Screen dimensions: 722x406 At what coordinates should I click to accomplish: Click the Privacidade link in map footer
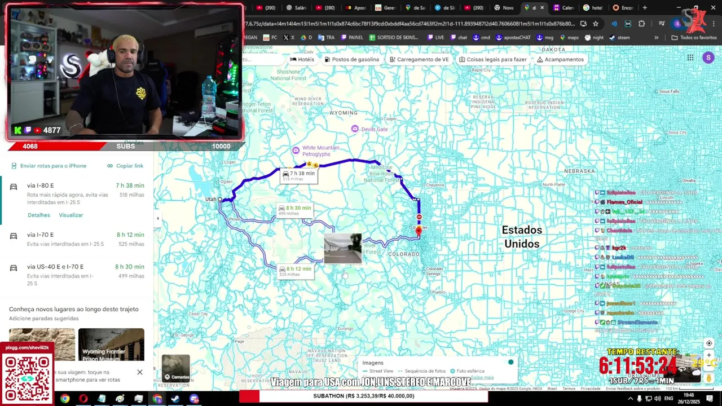pyautogui.click(x=591, y=389)
